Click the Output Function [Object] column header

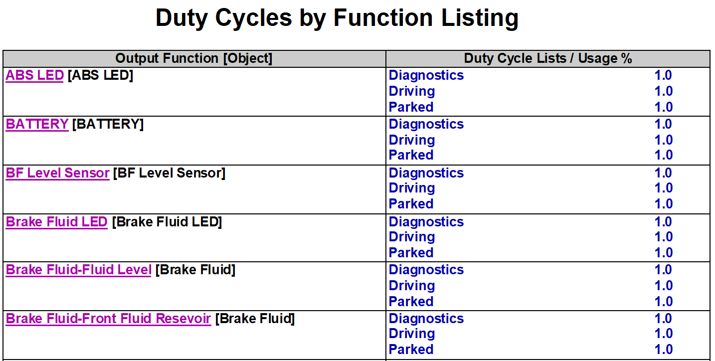coord(194,58)
